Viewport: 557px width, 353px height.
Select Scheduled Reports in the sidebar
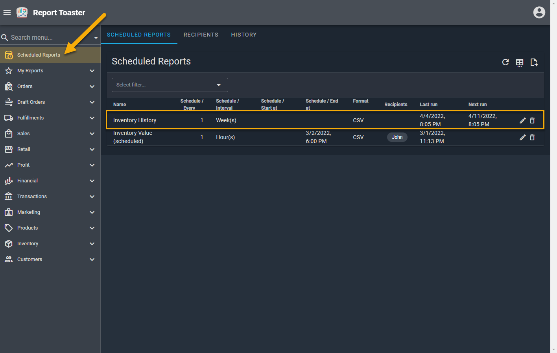[x=39, y=55]
